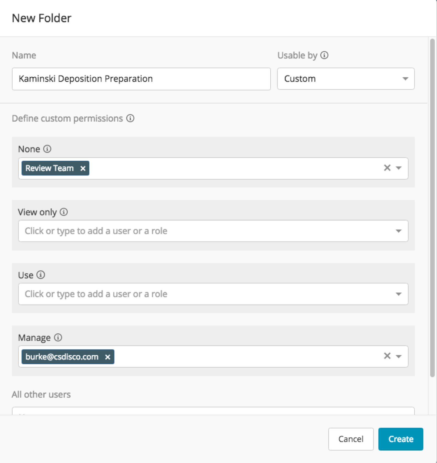This screenshot has width=437, height=463.
Task: Clear all entries in None field
Action: 387,168
